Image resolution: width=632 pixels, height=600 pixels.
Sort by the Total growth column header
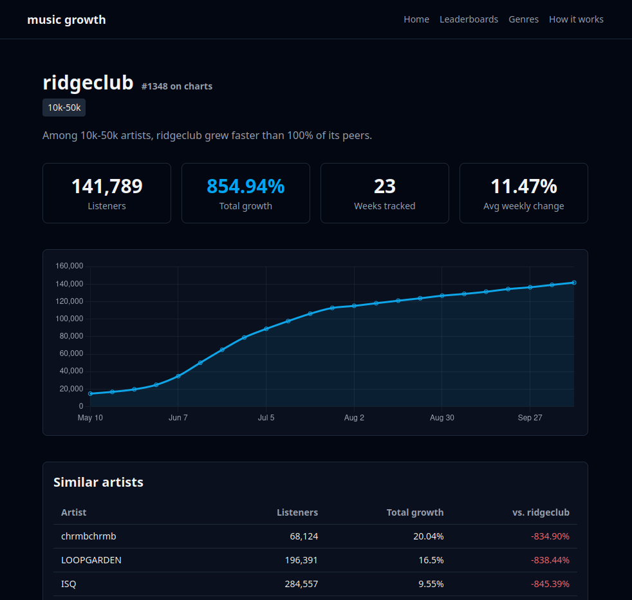415,512
